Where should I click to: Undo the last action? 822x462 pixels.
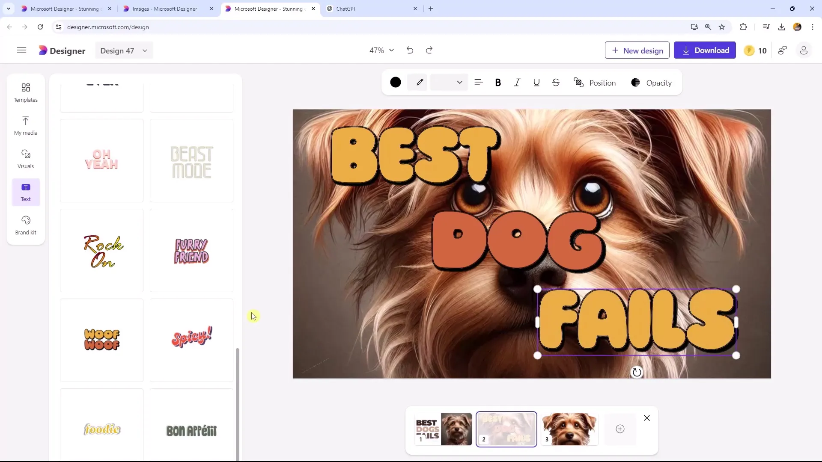[410, 50]
